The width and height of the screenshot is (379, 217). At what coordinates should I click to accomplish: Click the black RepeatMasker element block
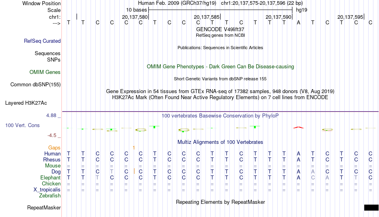click(x=371, y=207)
